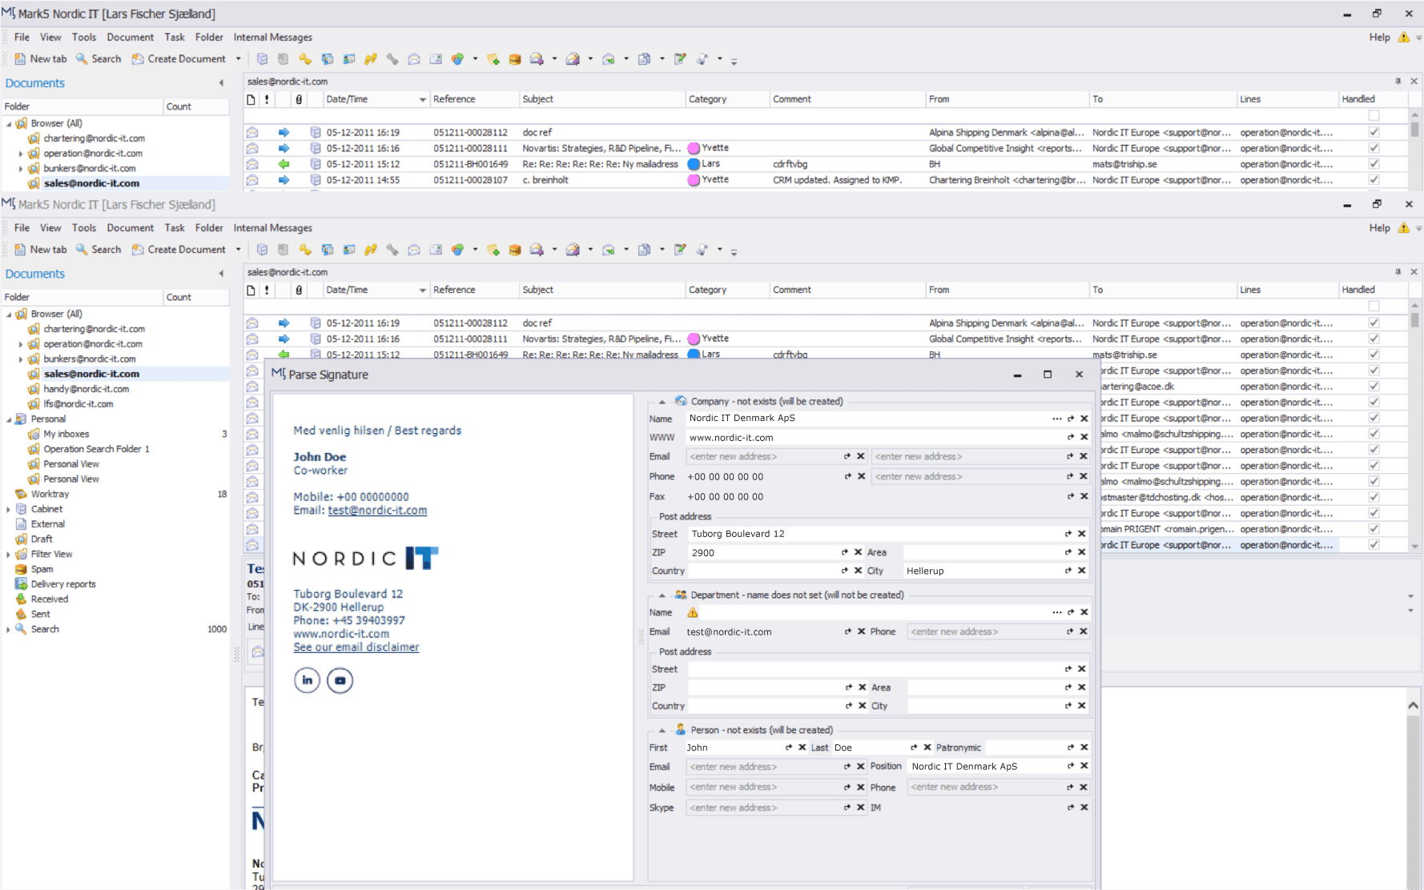Pin the sales@nordic-it.com panel in front window

[x=1398, y=272]
